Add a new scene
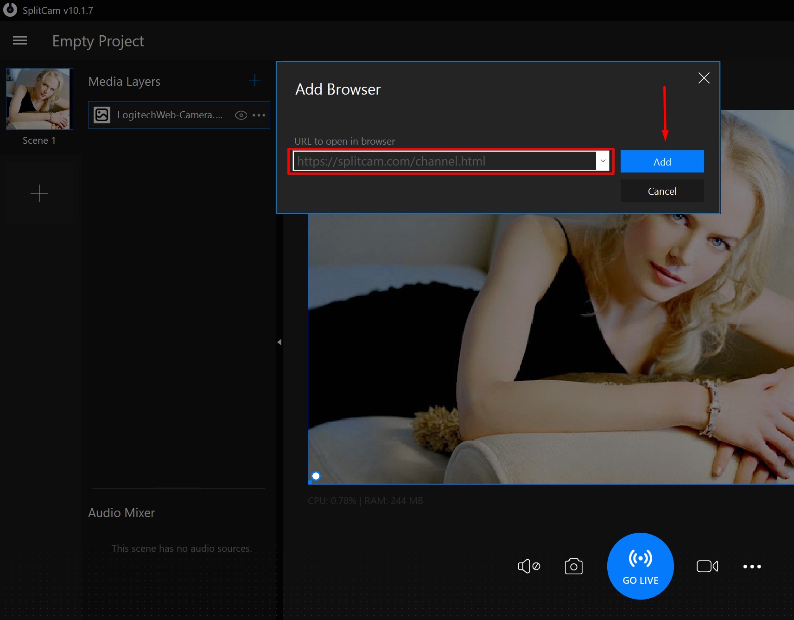This screenshot has height=620, width=794. (39, 193)
